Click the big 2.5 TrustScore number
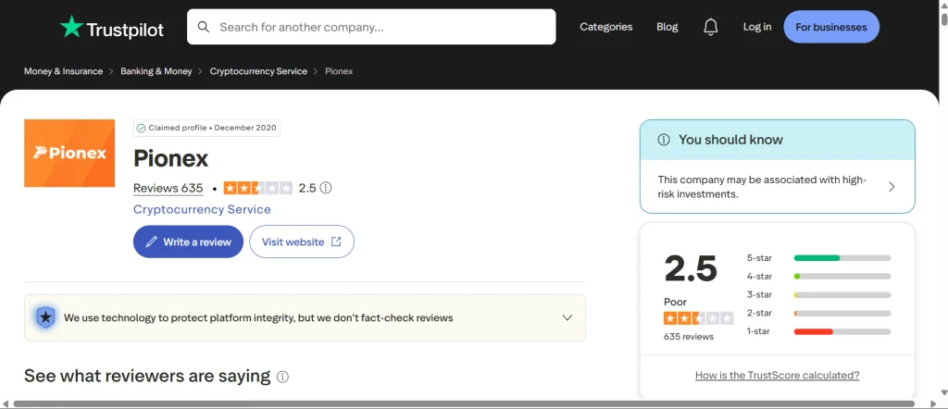 click(691, 268)
